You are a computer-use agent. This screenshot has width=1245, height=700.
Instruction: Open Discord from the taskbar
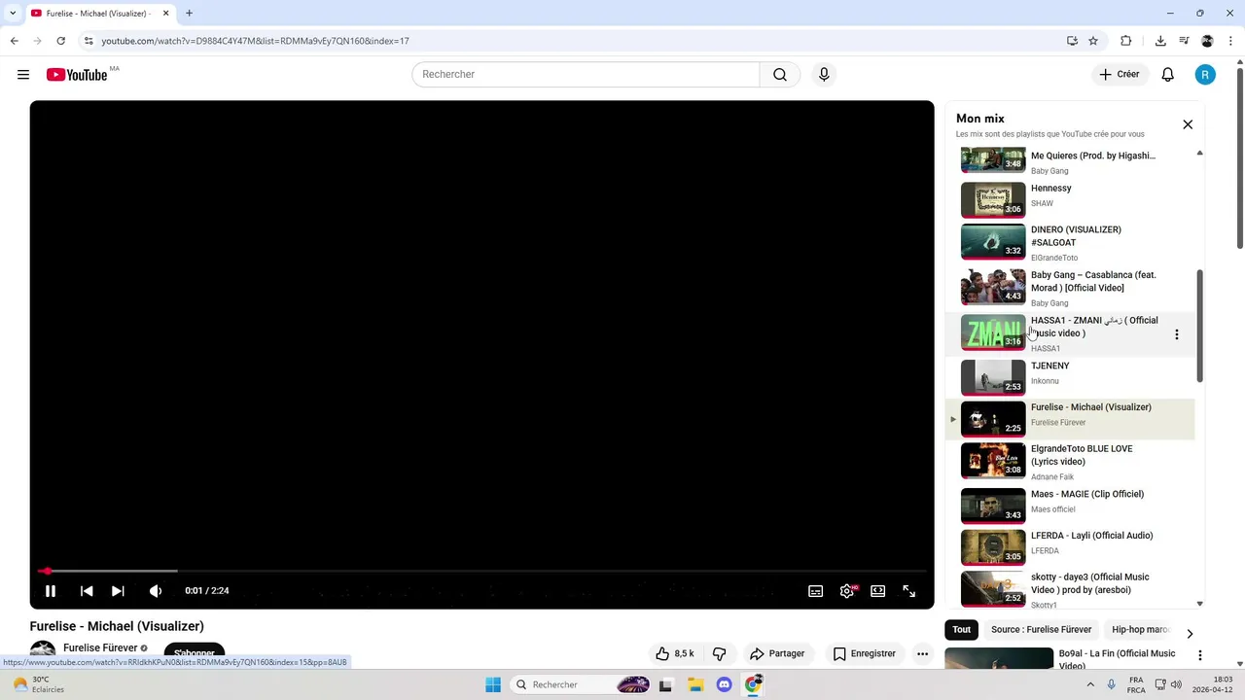pyautogui.click(x=724, y=684)
